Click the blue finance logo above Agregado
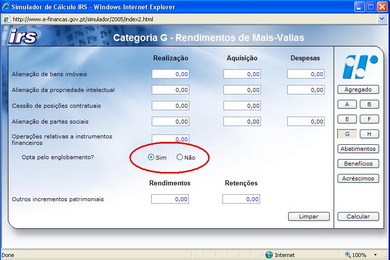Screen dimensions: 390x260 [360, 67]
